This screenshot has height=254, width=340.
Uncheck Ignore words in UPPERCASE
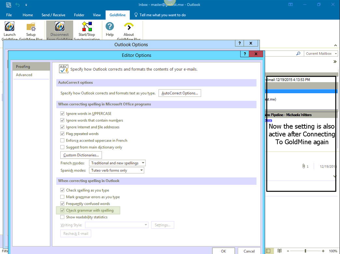tap(63, 114)
